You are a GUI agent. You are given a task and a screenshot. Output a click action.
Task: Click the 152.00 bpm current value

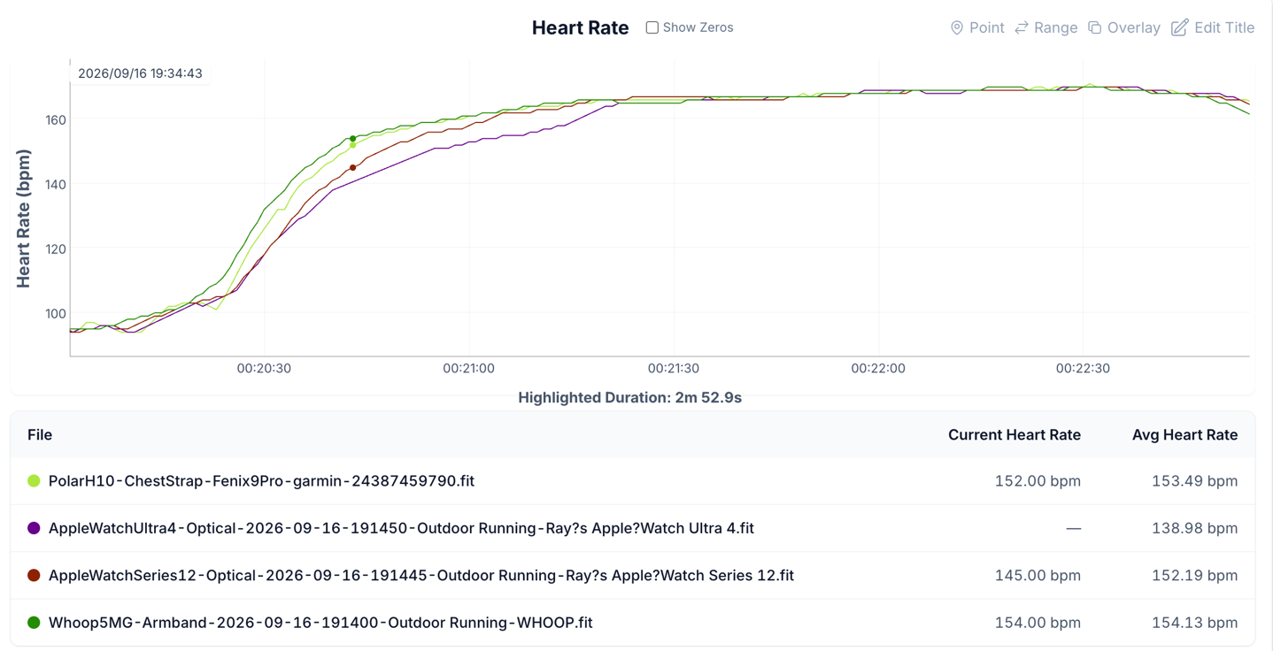(1038, 481)
